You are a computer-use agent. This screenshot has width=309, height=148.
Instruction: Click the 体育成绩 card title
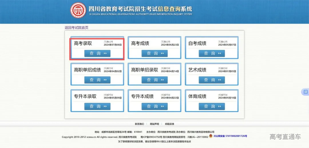(x=197, y=96)
